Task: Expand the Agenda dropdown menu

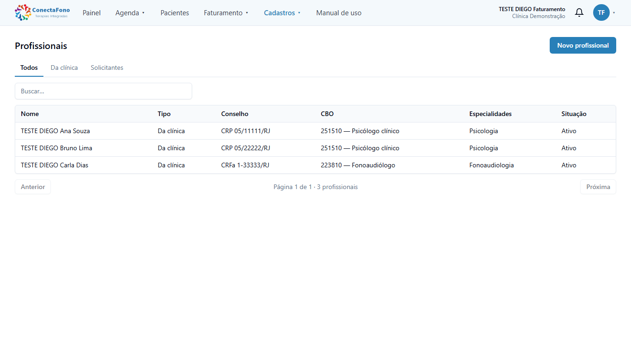Action: pyautogui.click(x=130, y=13)
